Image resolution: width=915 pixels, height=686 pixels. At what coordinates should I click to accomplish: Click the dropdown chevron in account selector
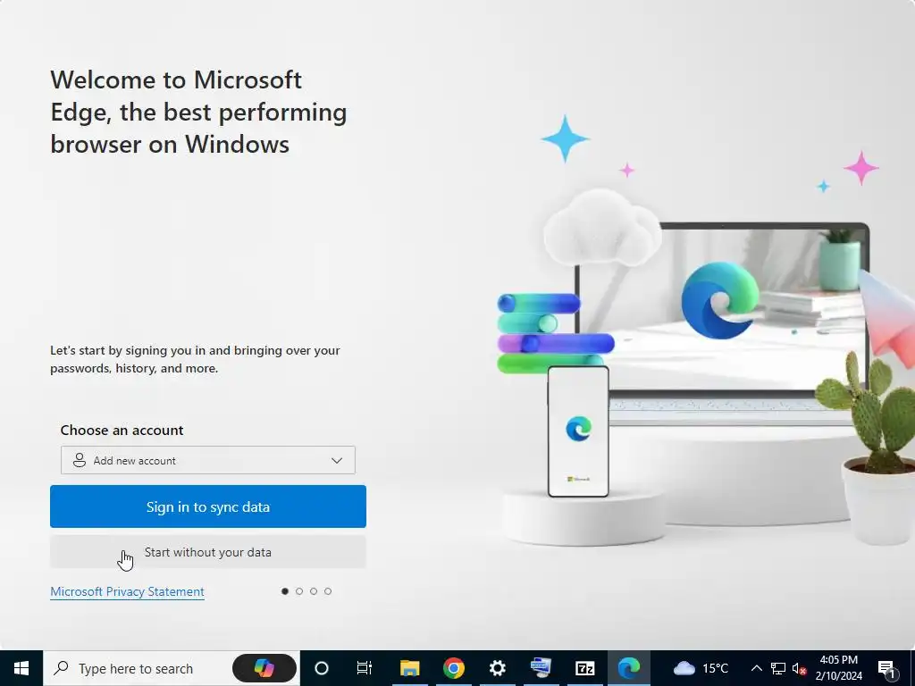click(x=337, y=460)
